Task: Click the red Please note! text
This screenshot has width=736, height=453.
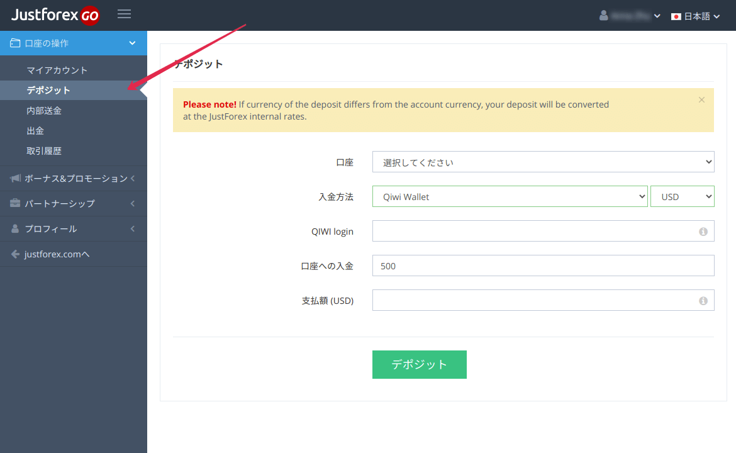Action: tap(210, 104)
